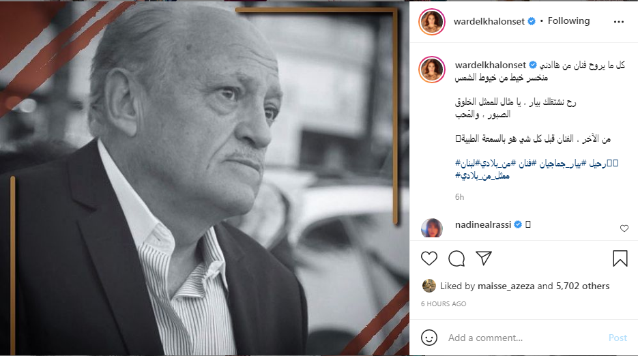Open nadinealrassi's profile avatar
The height and width of the screenshot is (356, 638).
[432, 228]
